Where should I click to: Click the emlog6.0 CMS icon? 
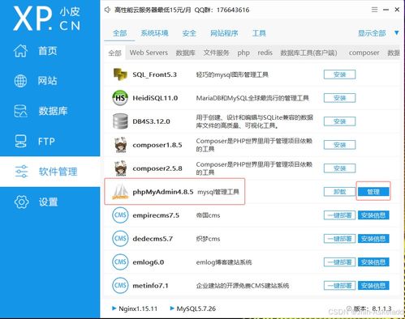tap(120, 262)
